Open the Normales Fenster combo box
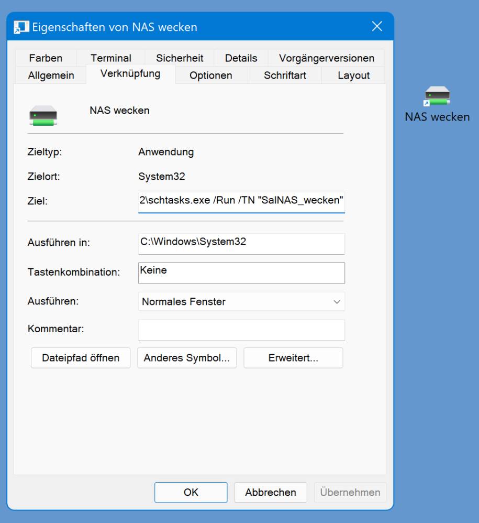Image resolution: width=479 pixels, height=523 pixels. [241, 302]
